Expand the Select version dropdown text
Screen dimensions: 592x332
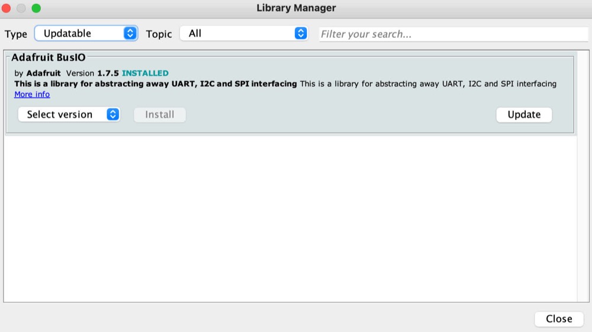click(x=60, y=115)
